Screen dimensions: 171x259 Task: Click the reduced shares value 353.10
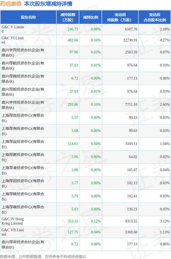tap(73, 221)
